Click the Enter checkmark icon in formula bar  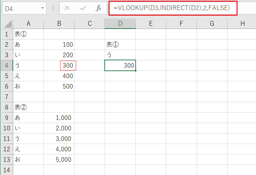click(x=83, y=8)
